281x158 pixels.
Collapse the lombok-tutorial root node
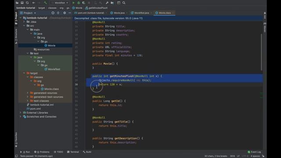(21, 18)
